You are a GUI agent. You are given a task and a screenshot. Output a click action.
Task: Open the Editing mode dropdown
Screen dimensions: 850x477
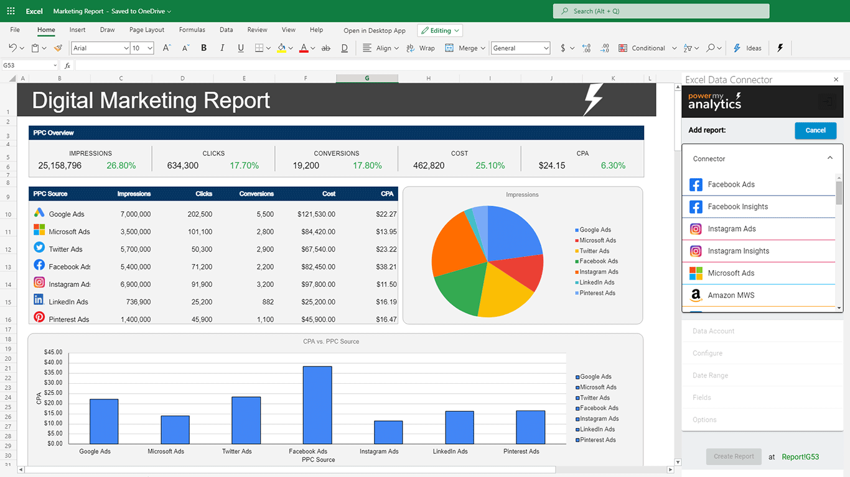click(440, 30)
